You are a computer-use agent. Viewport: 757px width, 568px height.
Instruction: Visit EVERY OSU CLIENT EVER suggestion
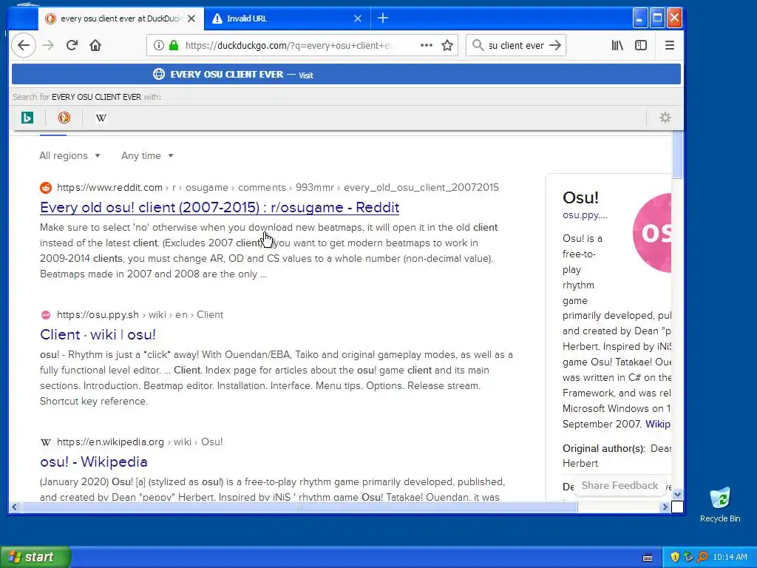tap(346, 75)
